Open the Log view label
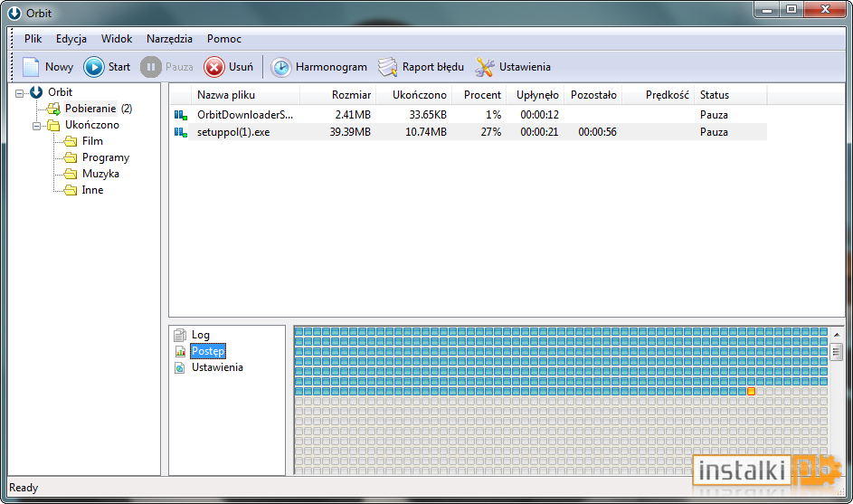The image size is (853, 504). tap(200, 335)
